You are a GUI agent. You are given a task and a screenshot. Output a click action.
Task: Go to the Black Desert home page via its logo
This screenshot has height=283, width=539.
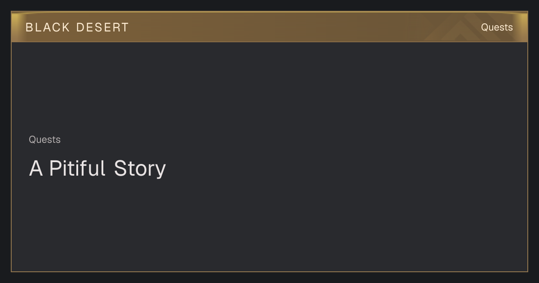tap(77, 27)
